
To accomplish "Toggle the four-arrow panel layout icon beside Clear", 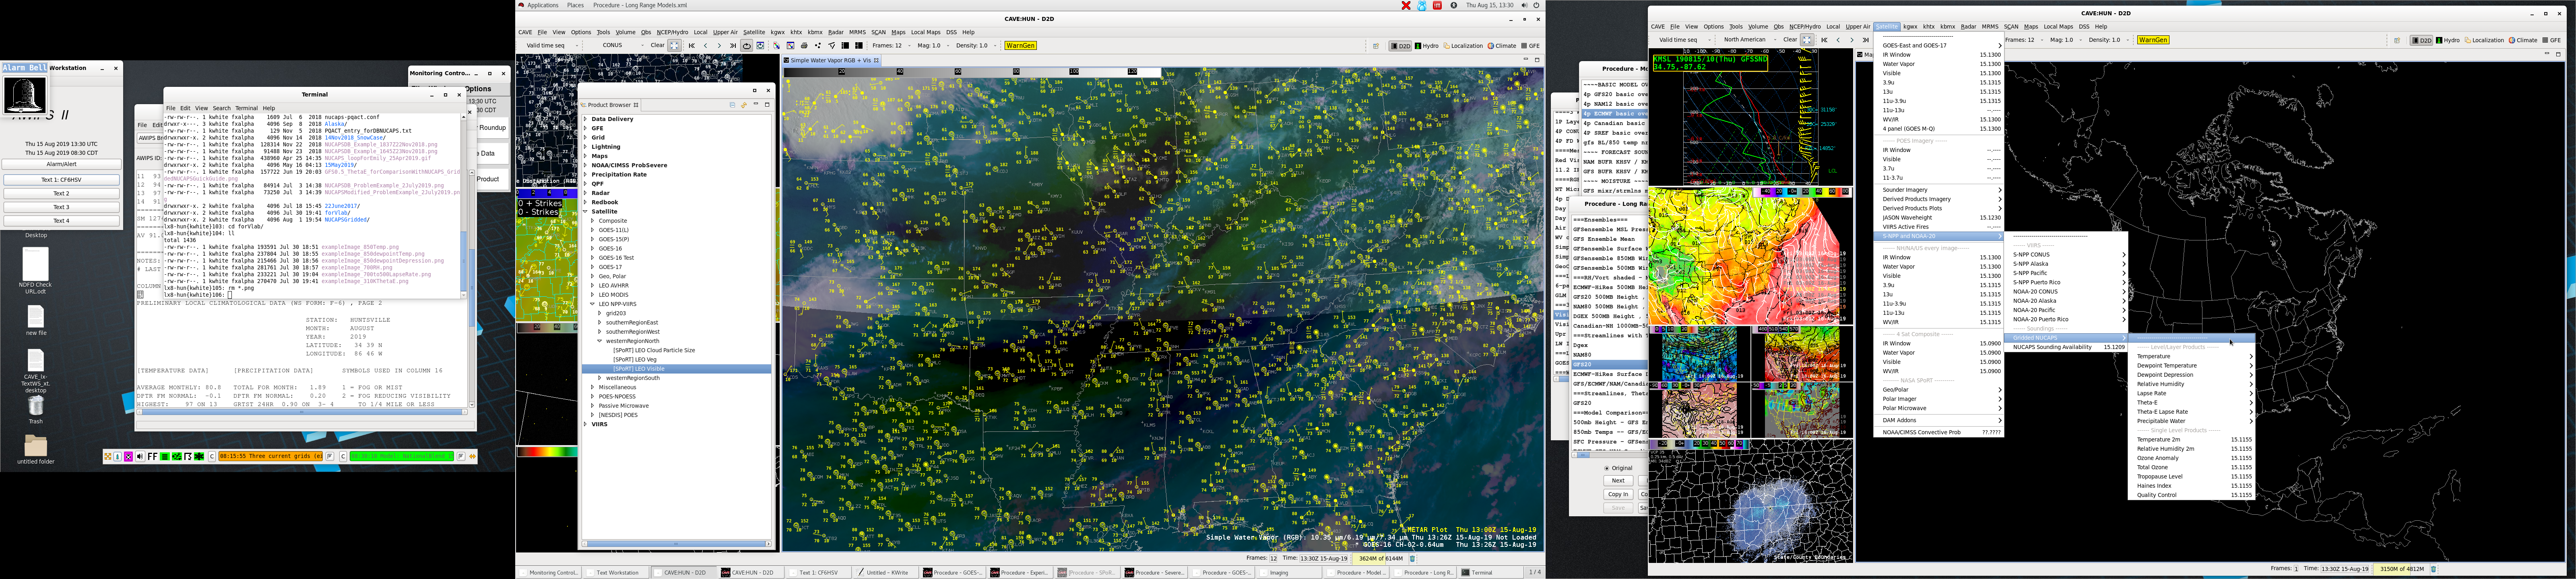I will click(x=675, y=45).
